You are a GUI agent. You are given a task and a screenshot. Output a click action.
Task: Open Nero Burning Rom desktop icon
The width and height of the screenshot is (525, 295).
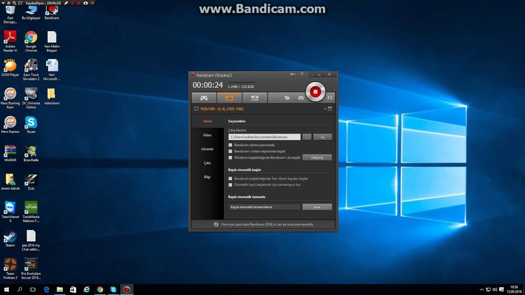click(10, 98)
